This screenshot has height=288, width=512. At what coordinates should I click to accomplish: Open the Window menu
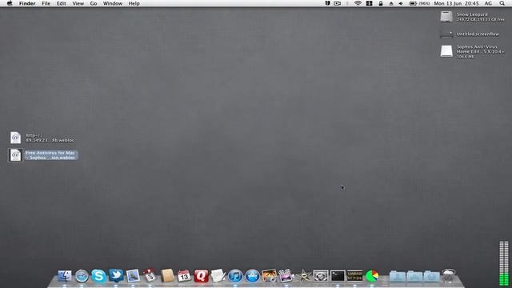pos(113,3)
